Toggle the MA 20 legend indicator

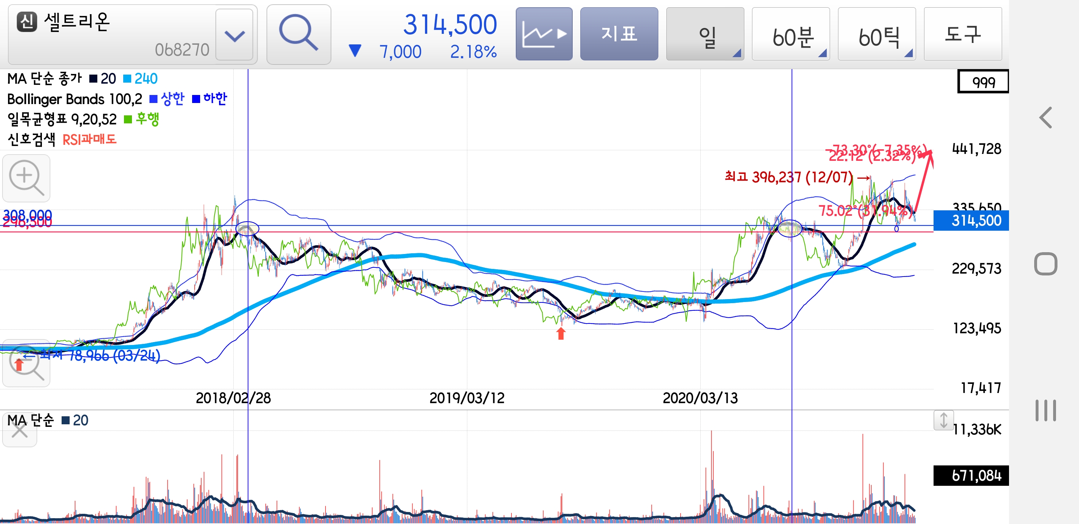[x=102, y=78]
